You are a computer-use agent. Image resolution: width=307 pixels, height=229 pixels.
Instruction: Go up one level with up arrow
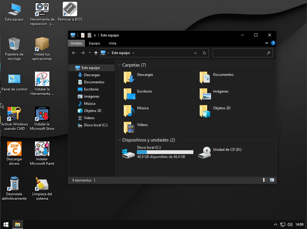point(96,53)
